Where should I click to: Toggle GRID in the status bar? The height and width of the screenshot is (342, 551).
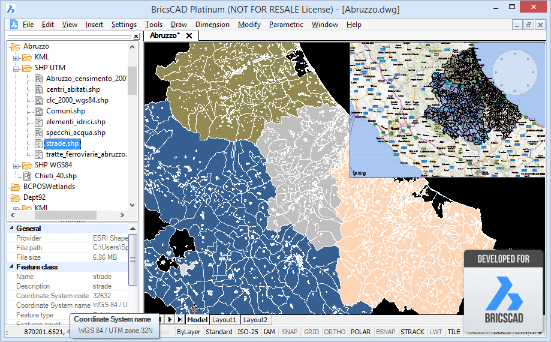[311, 332]
